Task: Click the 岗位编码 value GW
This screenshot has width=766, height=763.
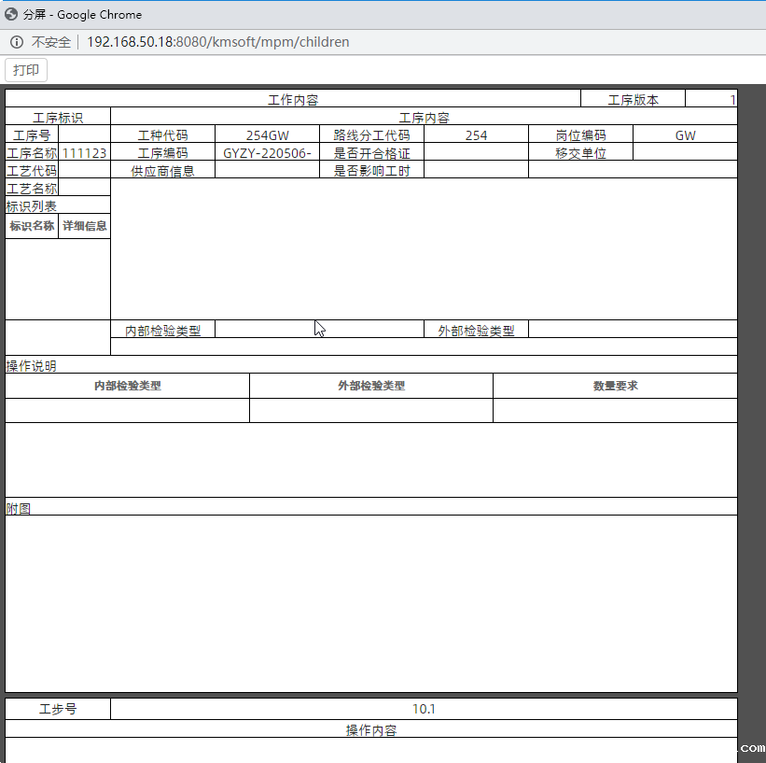Action: point(685,135)
